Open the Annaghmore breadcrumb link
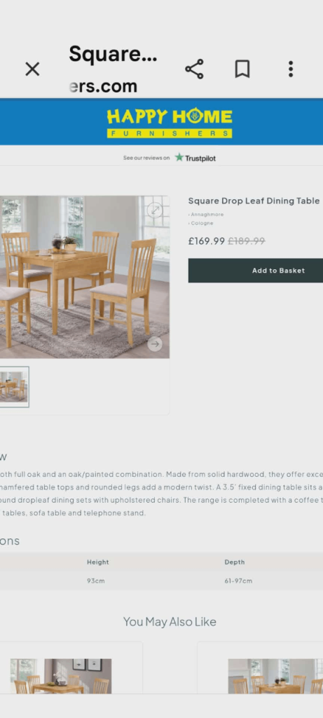 [206, 215]
